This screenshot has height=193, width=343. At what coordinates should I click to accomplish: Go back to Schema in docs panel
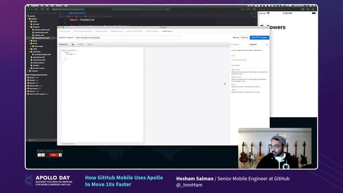pyautogui.click(x=236, y=44)
